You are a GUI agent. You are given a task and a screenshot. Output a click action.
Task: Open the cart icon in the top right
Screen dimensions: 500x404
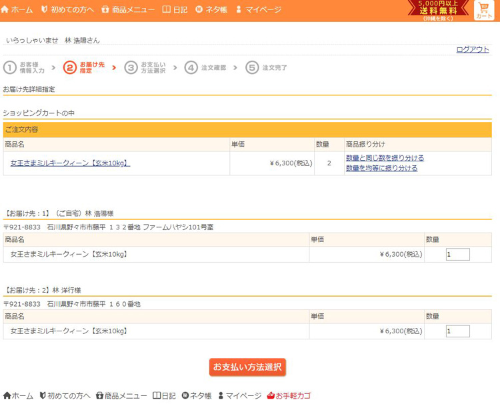484,11
